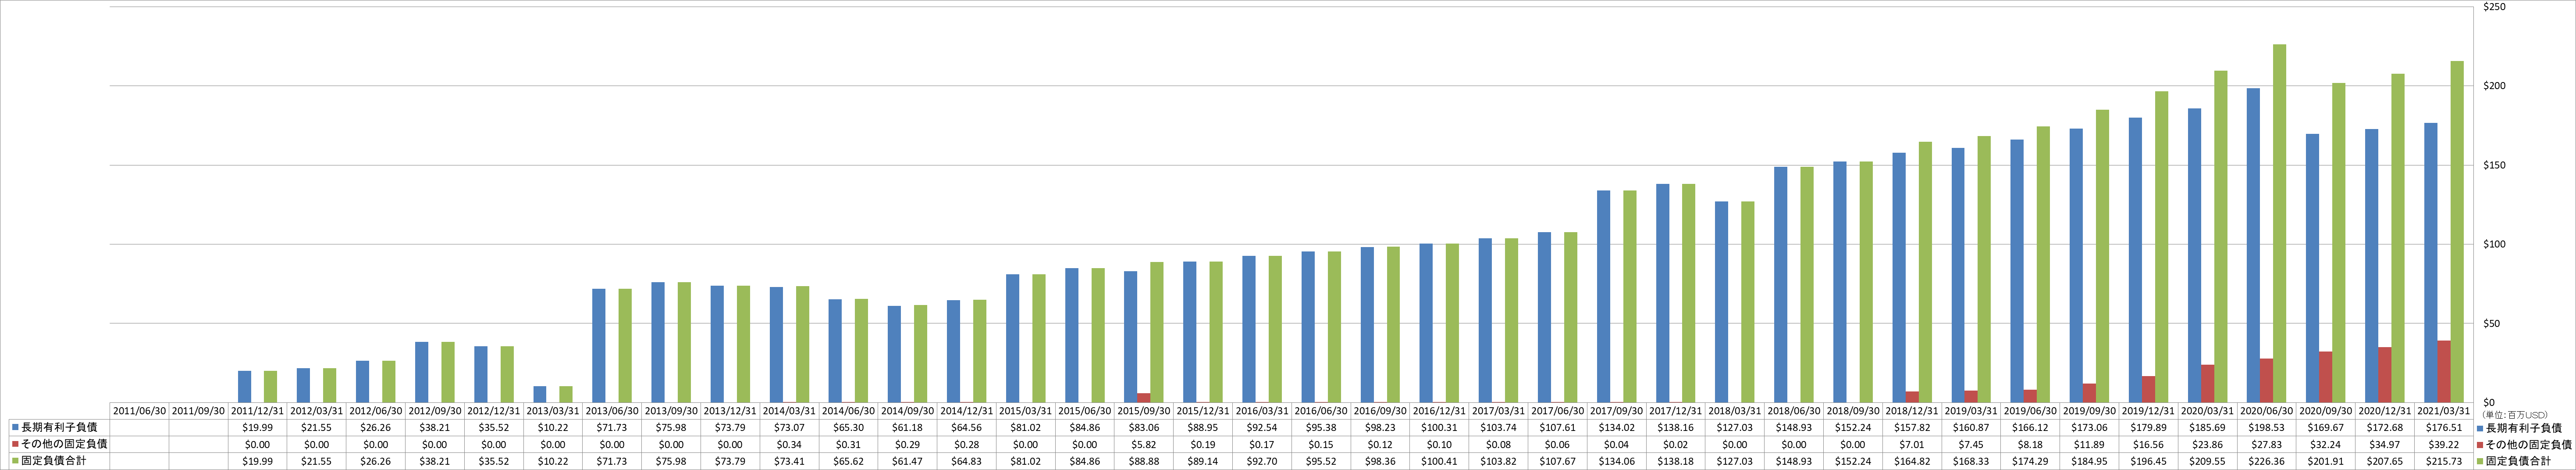Select the $134.02 cell
Image resolution: width=2576 pixels, height=470 pixels.
pyautogui.click(x=1617, y=427)
